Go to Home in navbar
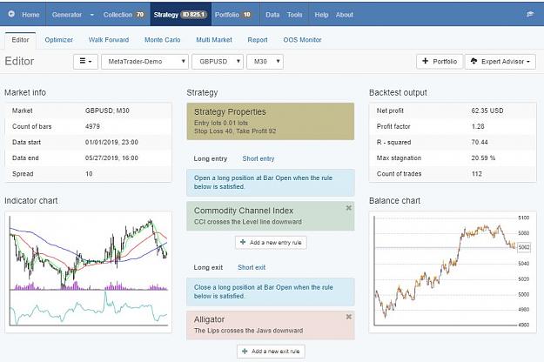Viewport: 544px width, 362px height. (x=30, y=15)
